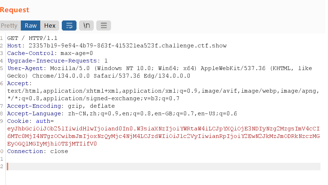This screenshot has width=328, height=185.
Task: Toggle the word wrap icon button
Action: [x=69, y=26]
